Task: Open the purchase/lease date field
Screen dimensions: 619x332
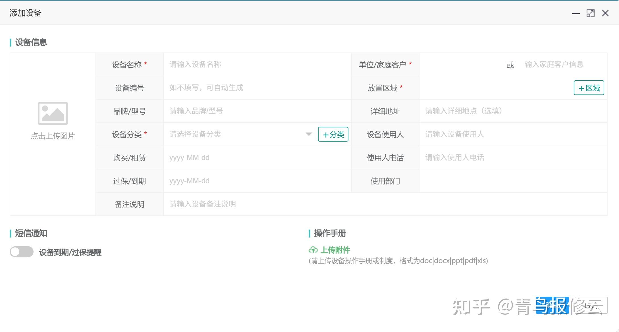Action: click(257, 157)
